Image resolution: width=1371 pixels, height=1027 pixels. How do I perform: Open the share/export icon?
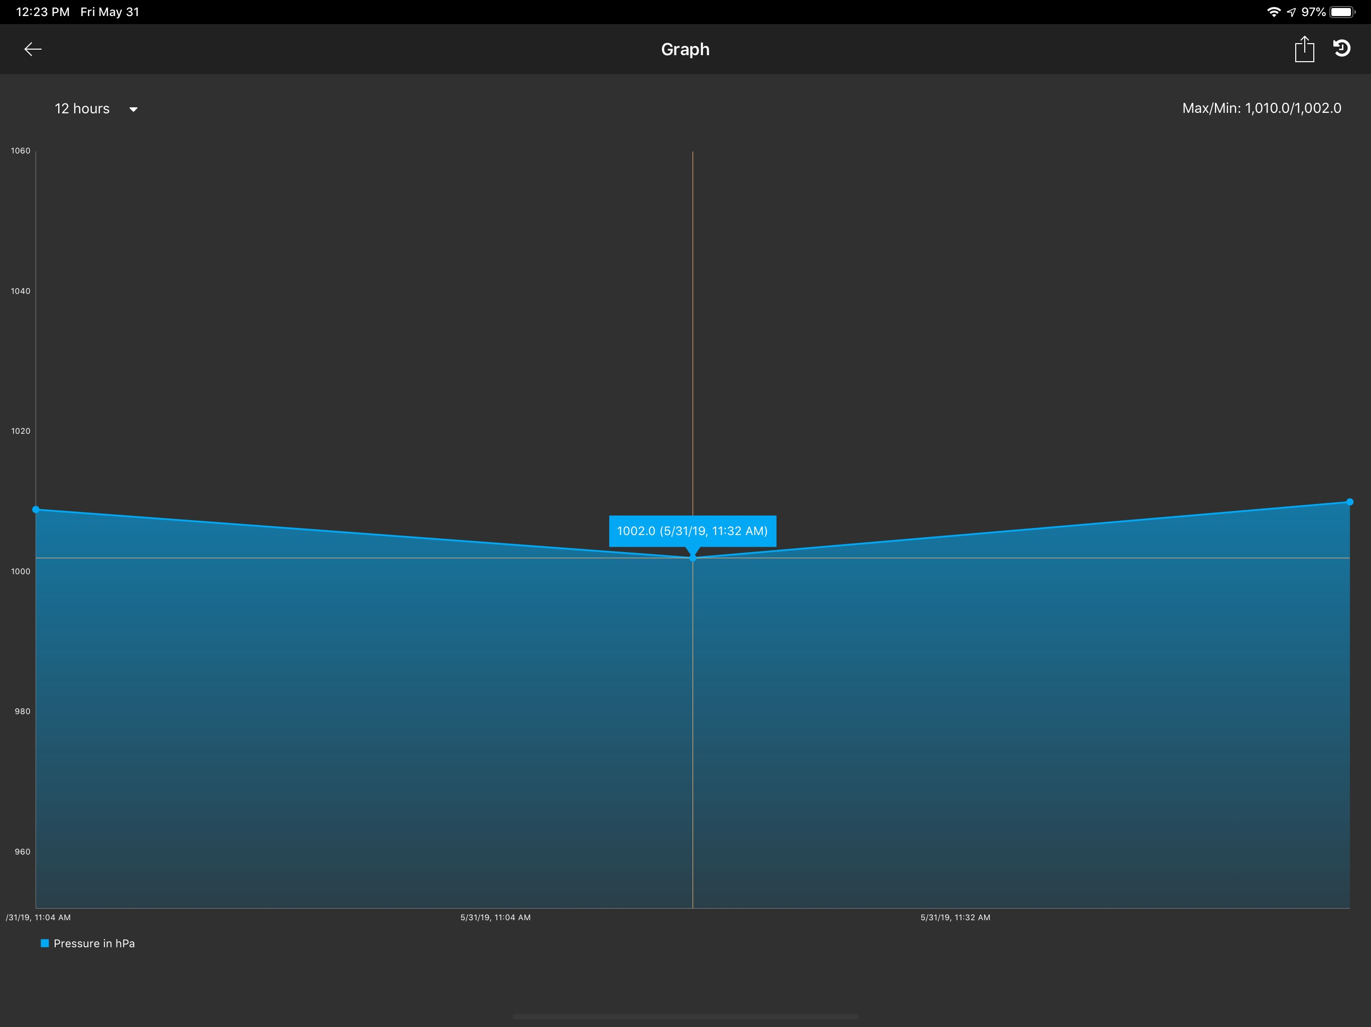coord(1304,49)
